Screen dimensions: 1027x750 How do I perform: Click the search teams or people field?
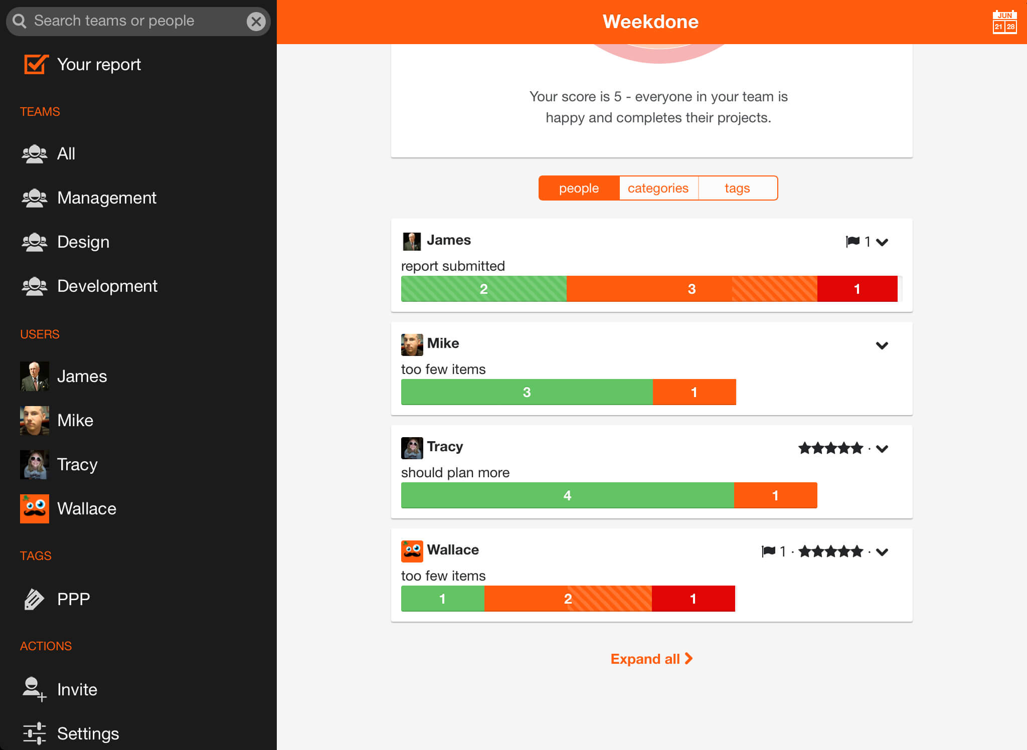point(138,21)
